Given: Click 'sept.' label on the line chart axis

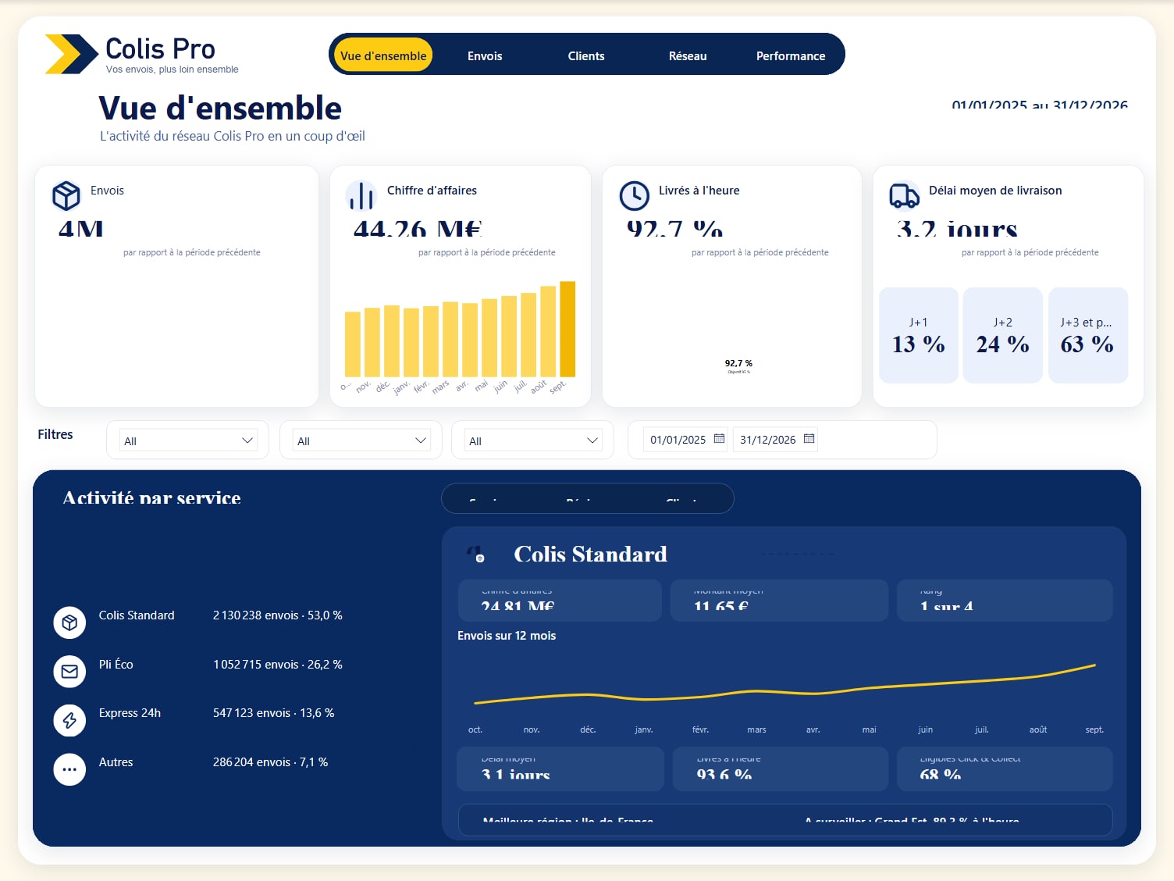Looking at the screenshot, I should [x=1094, y=729].
